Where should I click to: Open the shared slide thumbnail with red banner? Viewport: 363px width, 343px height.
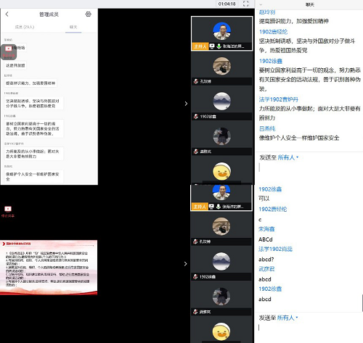click(49, 268)
